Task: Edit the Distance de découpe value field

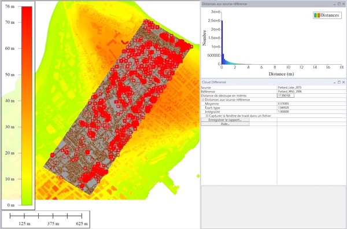Action: pyautogui.click(x=286, y=95)
